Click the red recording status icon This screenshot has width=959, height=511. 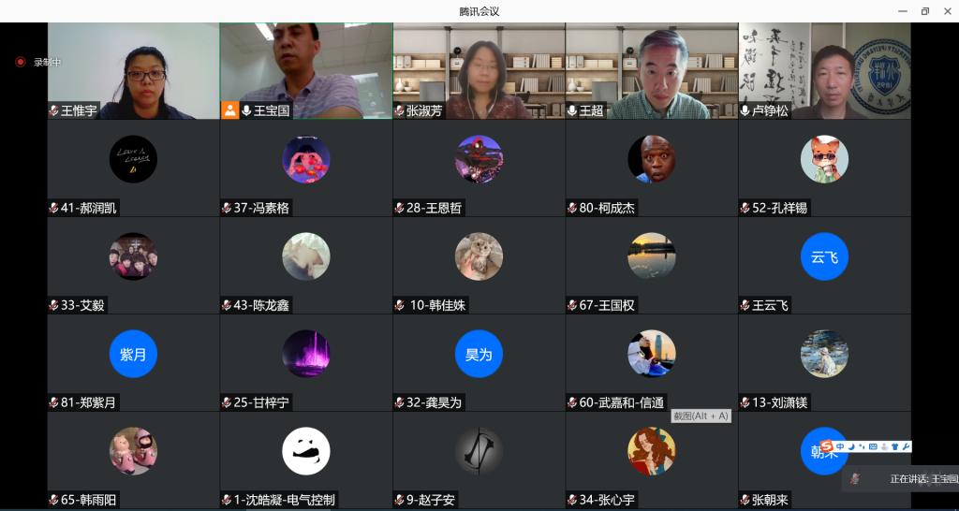click(x=21, y=62)
